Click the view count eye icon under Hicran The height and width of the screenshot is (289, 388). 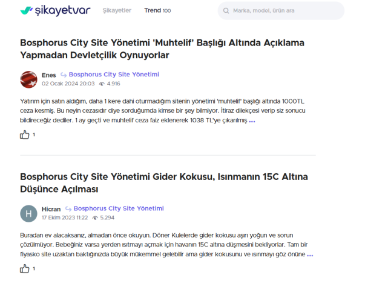pyautogui.click(x=95, y=218)
